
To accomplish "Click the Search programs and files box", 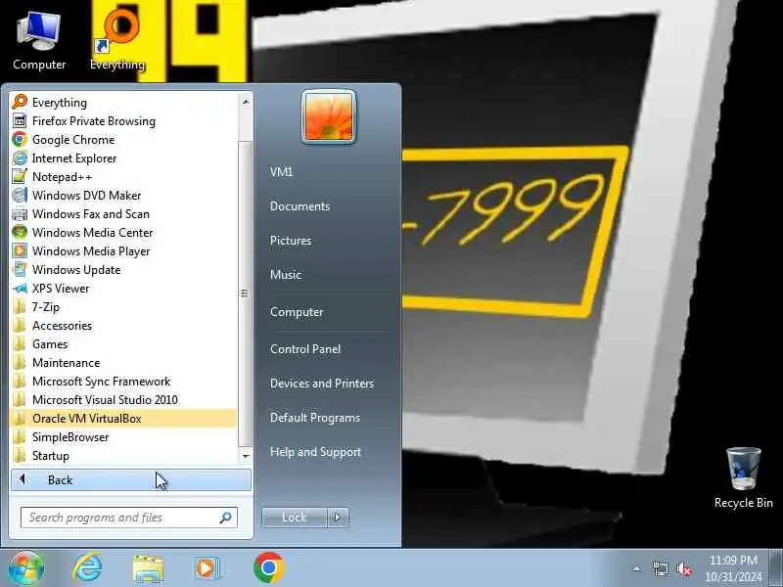I will pyautogui.click(x=129, y=518).
